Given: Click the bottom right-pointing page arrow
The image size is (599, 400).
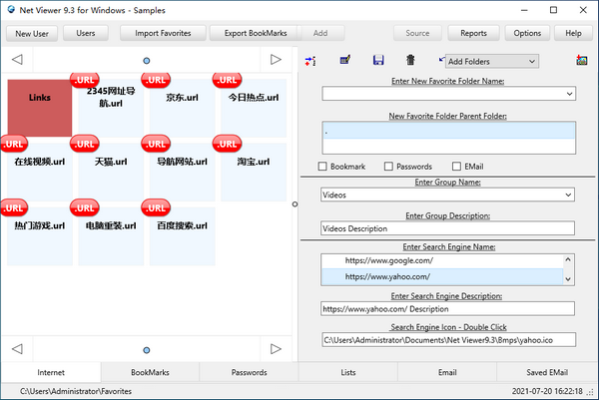Looking at the screenshot, I should point(277,349).
